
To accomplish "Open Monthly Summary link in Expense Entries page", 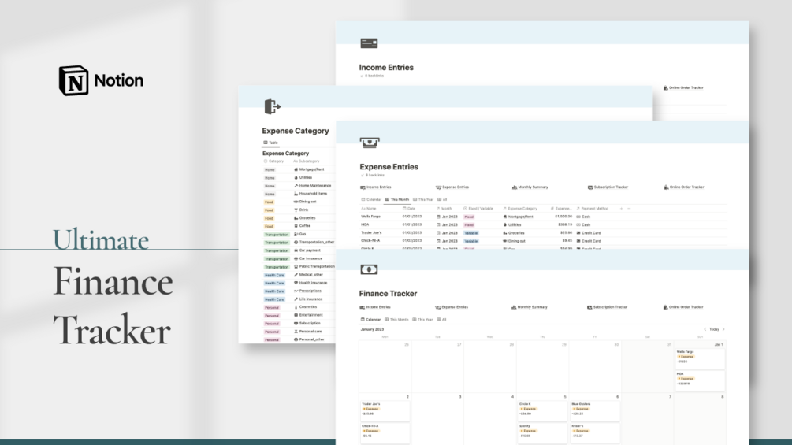I will click(x=530, y=187).
